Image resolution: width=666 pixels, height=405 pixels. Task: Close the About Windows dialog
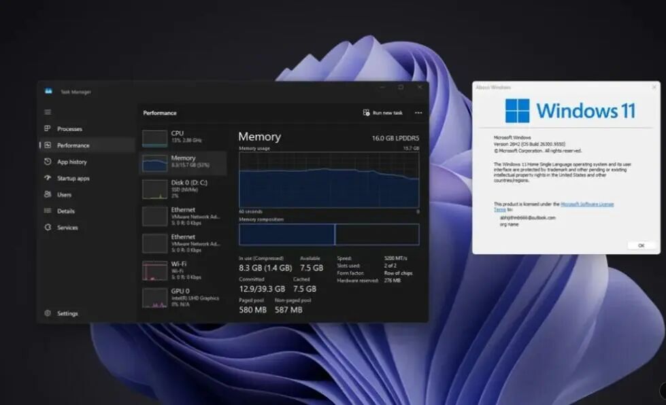[654, 87]
